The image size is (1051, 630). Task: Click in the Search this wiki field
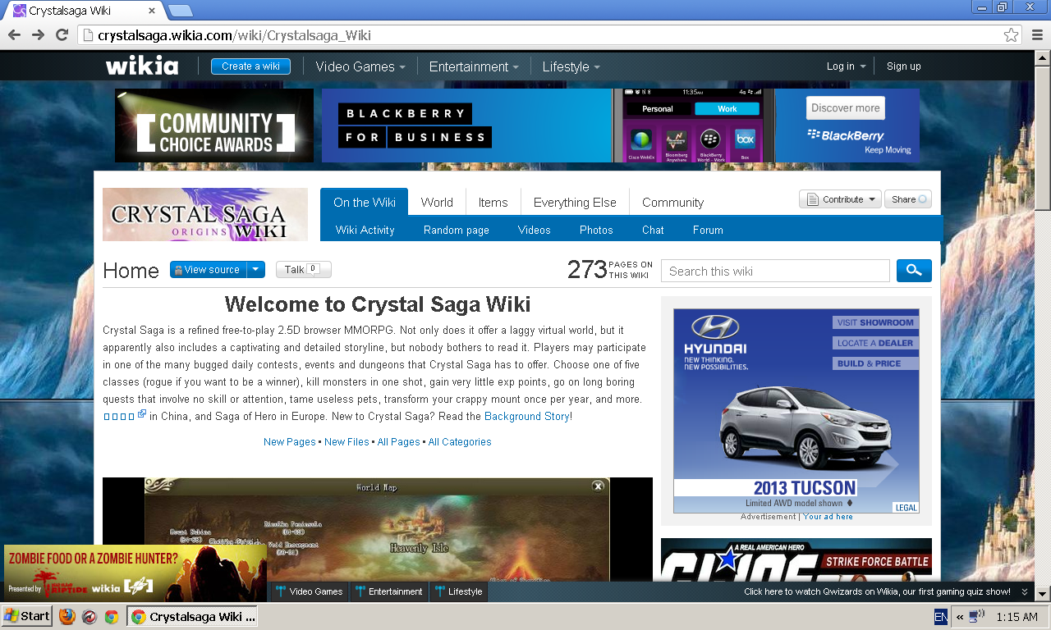click(x=775, y=272)
